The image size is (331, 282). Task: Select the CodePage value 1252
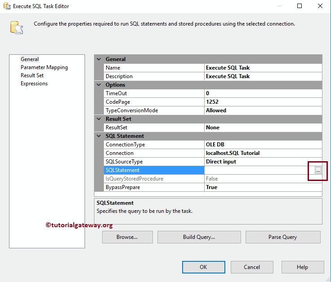click(x=263, y=102)
